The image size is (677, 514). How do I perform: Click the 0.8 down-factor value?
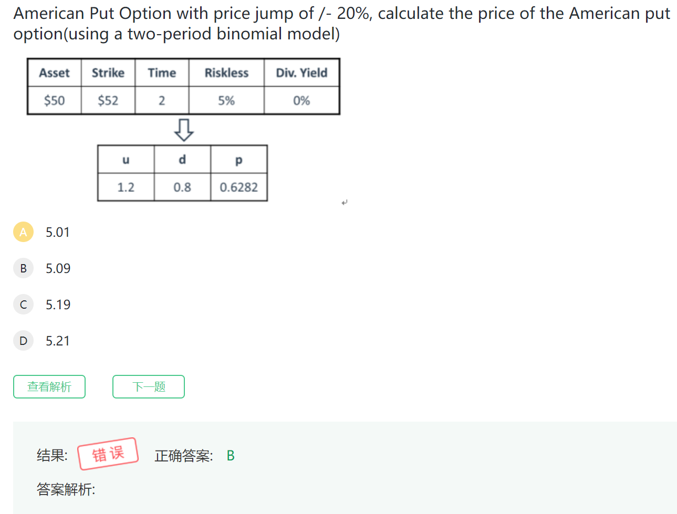tap(182, 187)
